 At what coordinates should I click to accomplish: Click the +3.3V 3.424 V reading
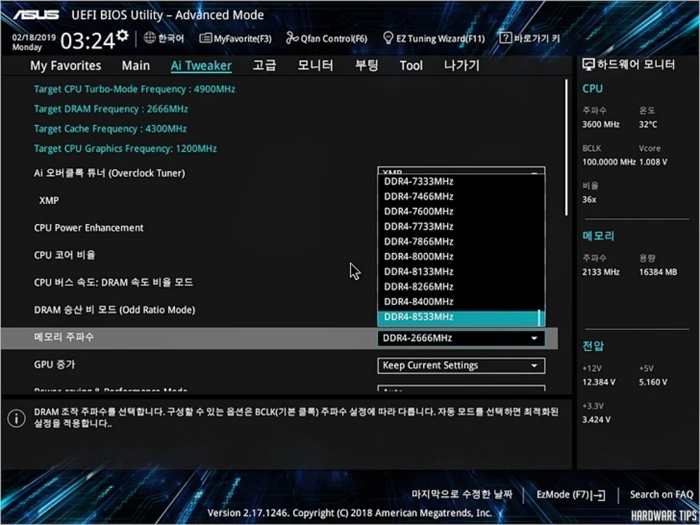coord(596,420)
